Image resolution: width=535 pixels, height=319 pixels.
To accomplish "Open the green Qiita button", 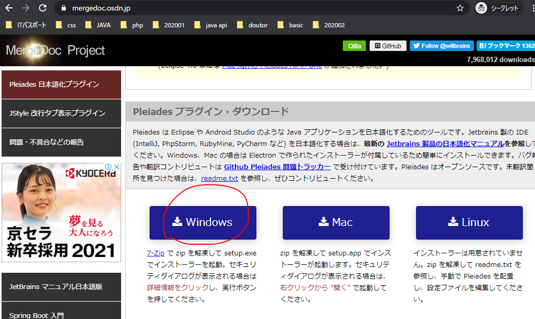I will pyautogui.click(x=354, y=46).
